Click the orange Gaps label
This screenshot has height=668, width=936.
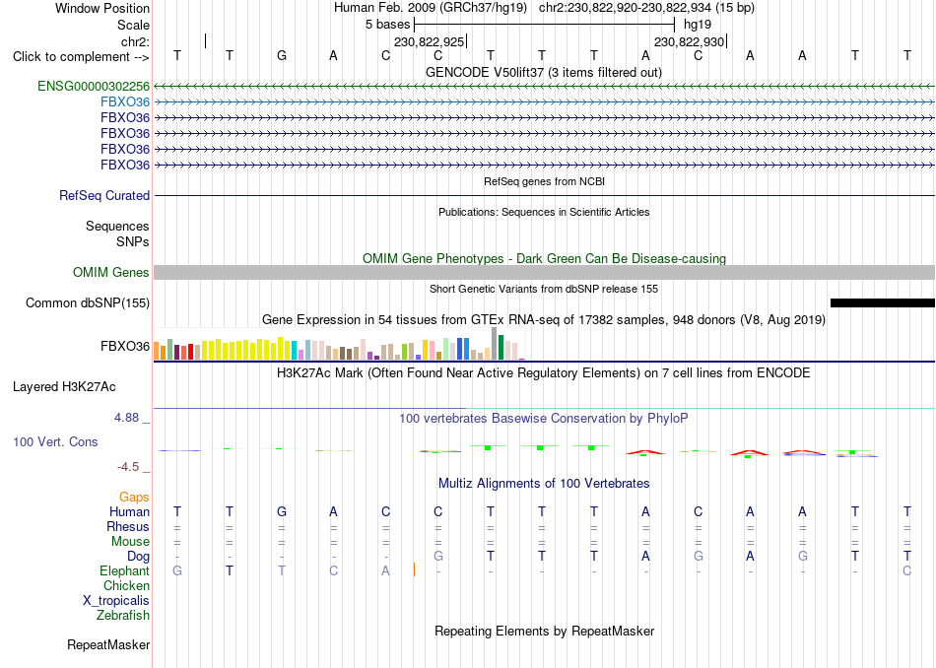point(134,498)
